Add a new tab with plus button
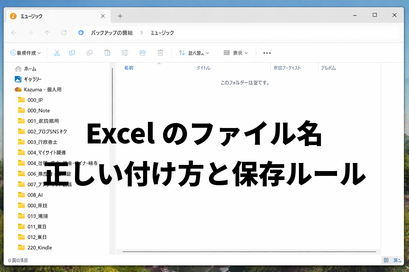 (x=120, y=16)
